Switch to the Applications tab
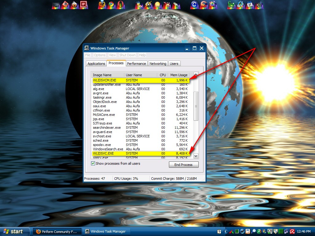 point(96,64)
